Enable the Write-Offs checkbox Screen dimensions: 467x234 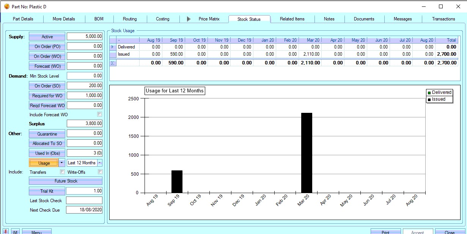(100, 172)
